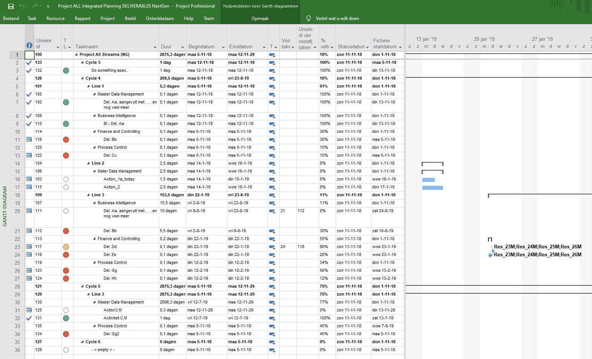
Task: Switch to the Opmaak tab
Action: [x=260, y=18]
